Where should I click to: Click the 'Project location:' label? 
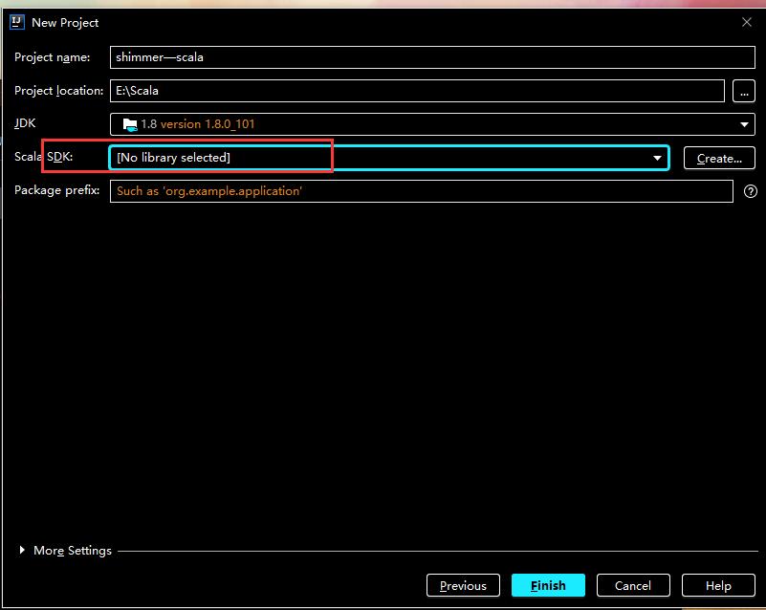click(x=58, y=90)
